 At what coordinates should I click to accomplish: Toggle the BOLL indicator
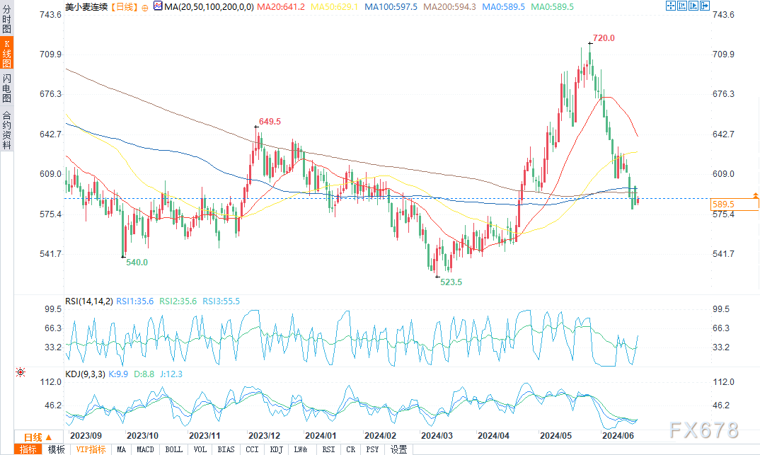tap(173, 449)
